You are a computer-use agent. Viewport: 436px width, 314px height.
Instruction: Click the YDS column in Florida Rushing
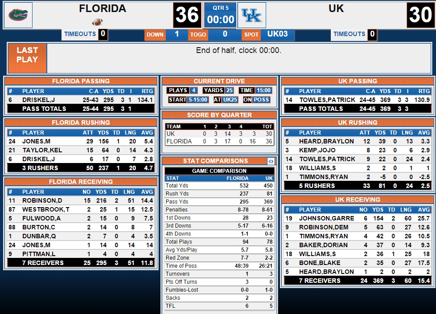coord(103,133)
